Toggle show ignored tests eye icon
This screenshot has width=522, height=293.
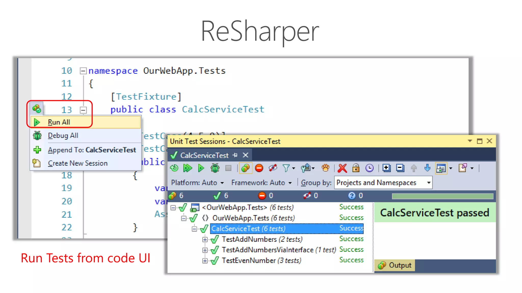click(x=273, y=168)
